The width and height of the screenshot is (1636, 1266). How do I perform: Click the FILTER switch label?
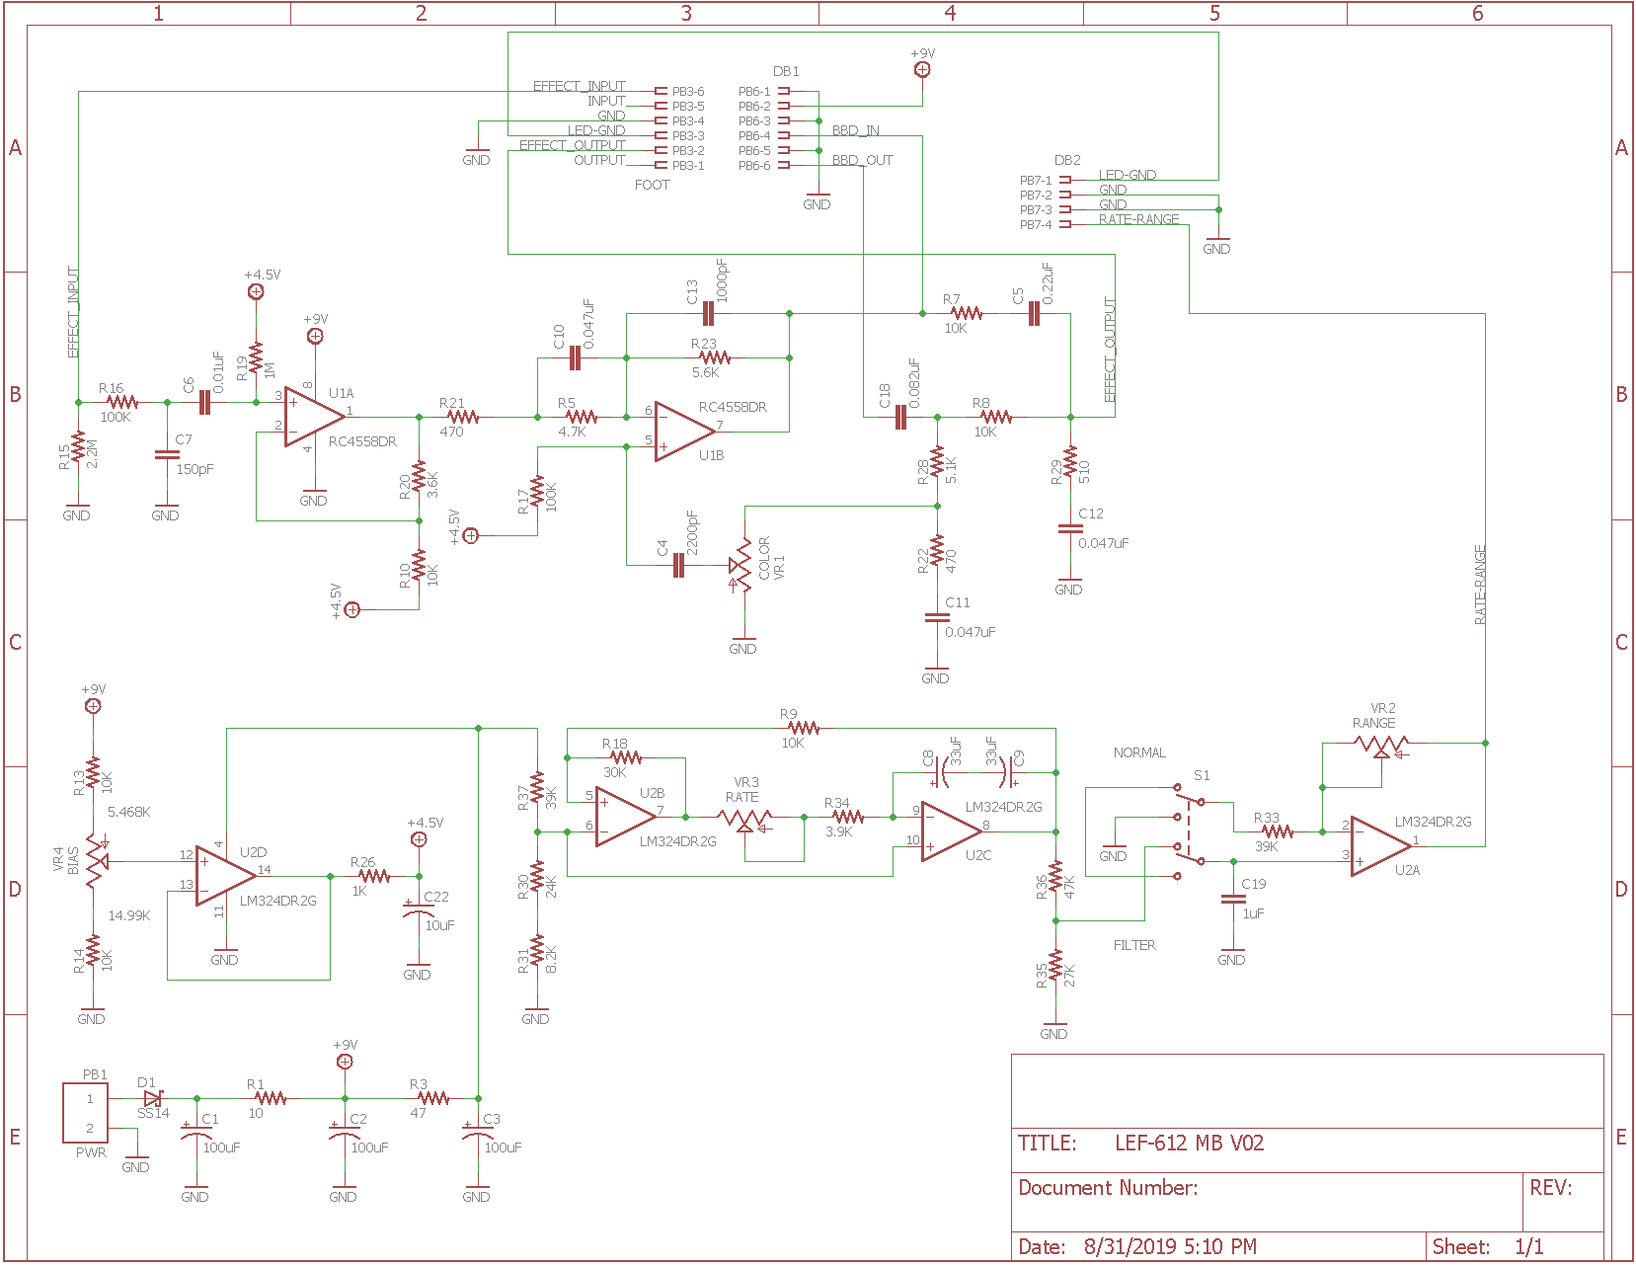1134,945
